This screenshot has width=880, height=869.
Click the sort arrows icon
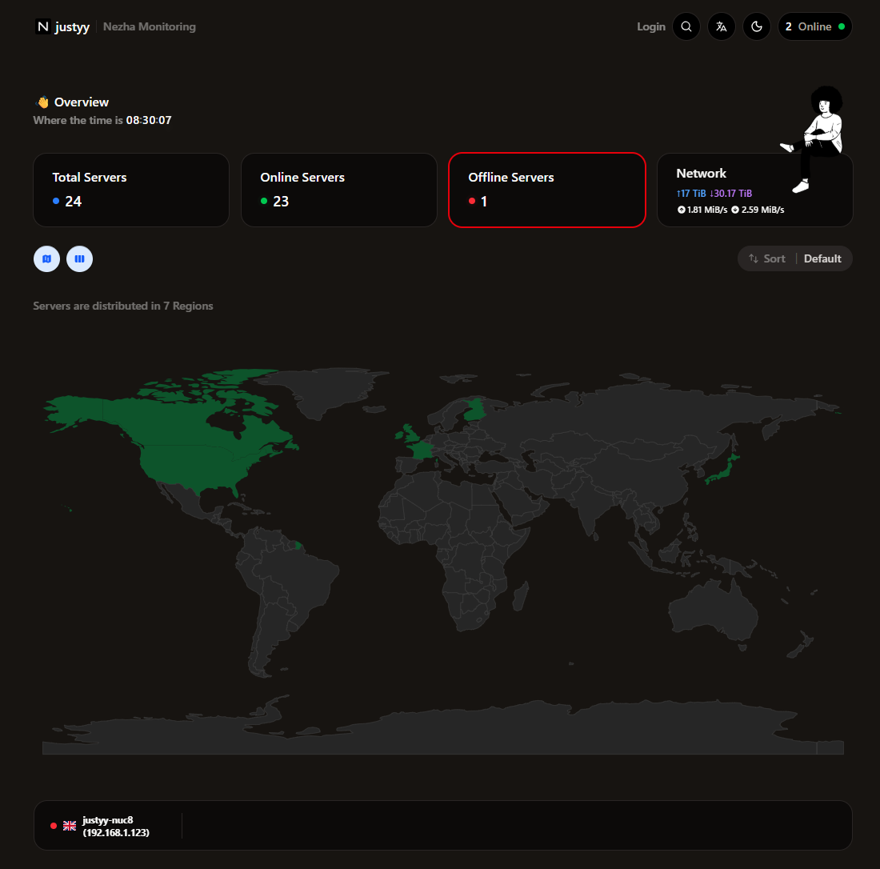tap(753, 258)
